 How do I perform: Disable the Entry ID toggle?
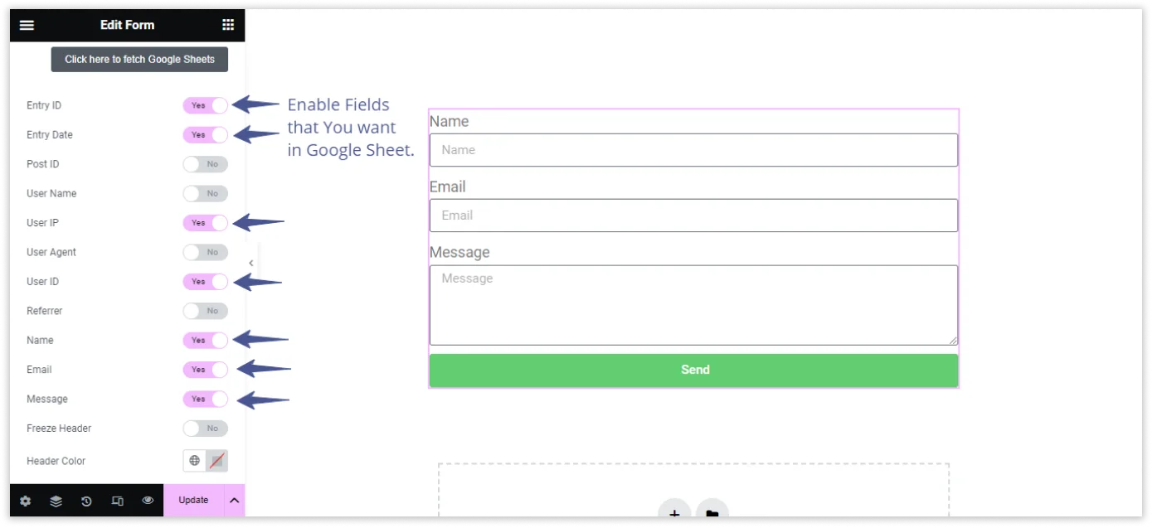click(x=206, y=105)
